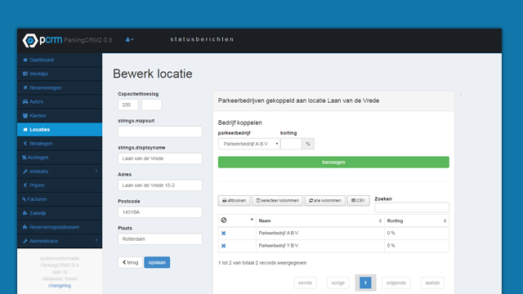
Task: Click the empty second Capaciteittoeslag field
Action: click(x=151, y=105)
